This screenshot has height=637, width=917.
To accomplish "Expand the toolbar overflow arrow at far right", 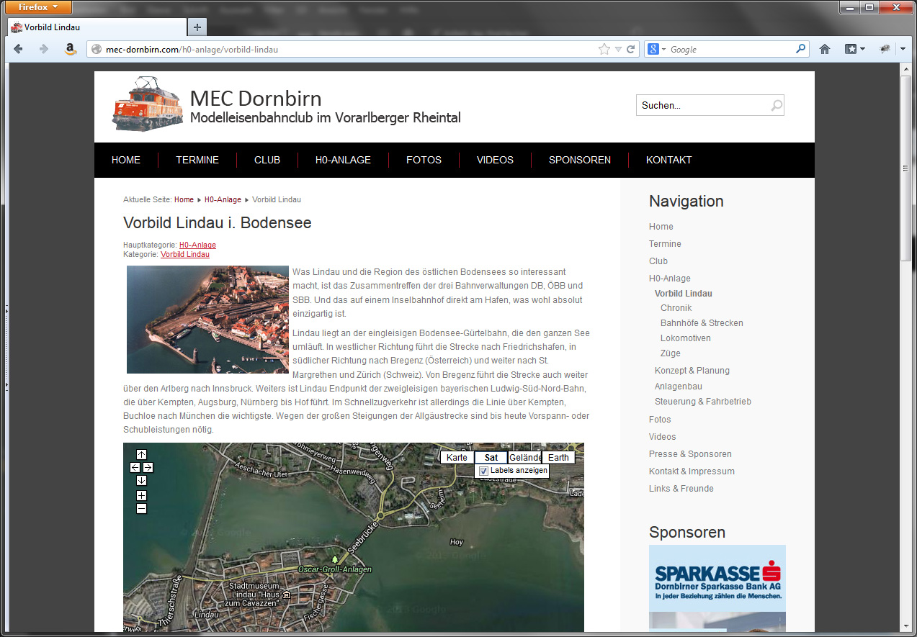I will 903,49.
